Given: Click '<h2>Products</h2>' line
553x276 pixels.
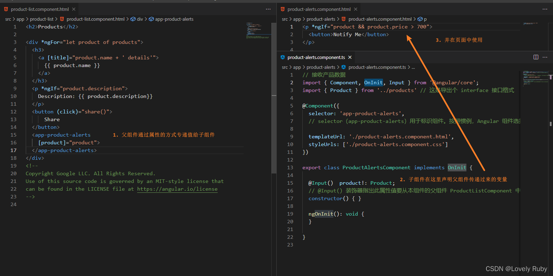Looking at the screenshot, I should point(52,27).
